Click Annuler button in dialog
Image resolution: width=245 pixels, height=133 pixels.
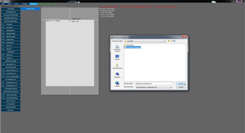(181, 87)
